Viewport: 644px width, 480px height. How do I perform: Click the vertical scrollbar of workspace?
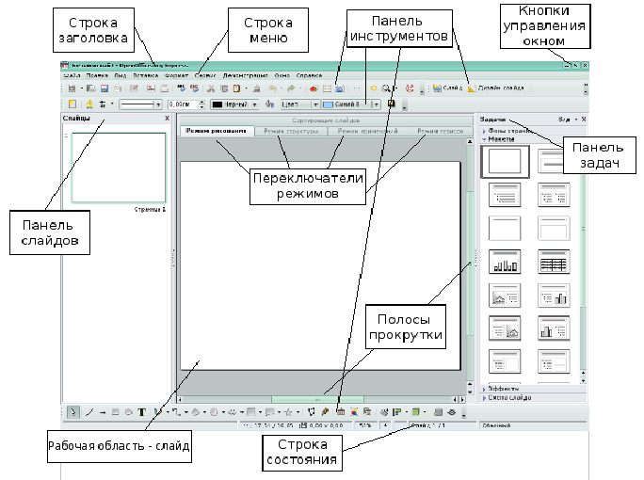[470, 263]
